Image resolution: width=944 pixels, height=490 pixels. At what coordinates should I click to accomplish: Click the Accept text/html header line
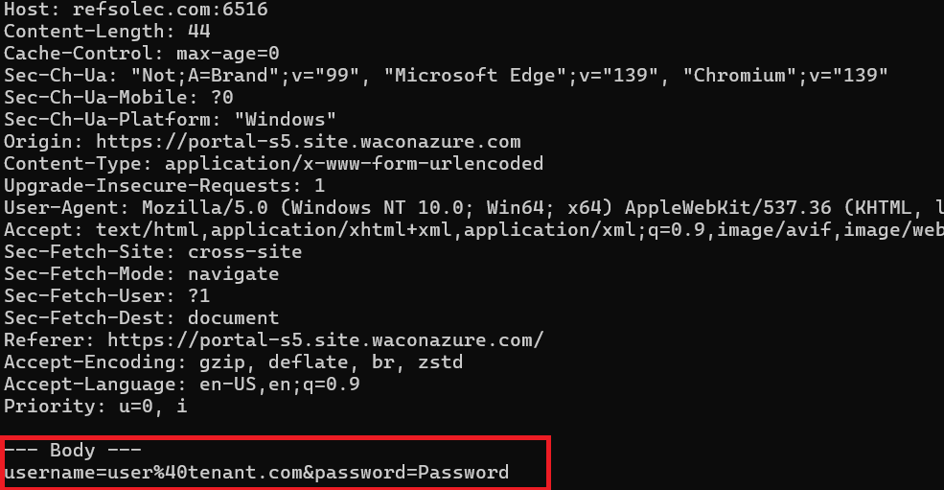click(x=470, y=229)
